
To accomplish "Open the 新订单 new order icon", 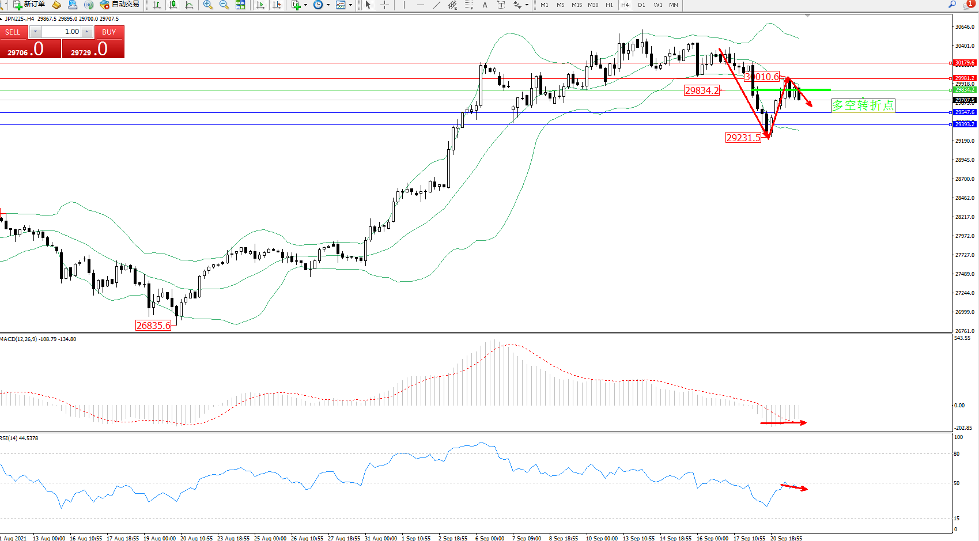I will pyautogui.click(x=29, y=5).
